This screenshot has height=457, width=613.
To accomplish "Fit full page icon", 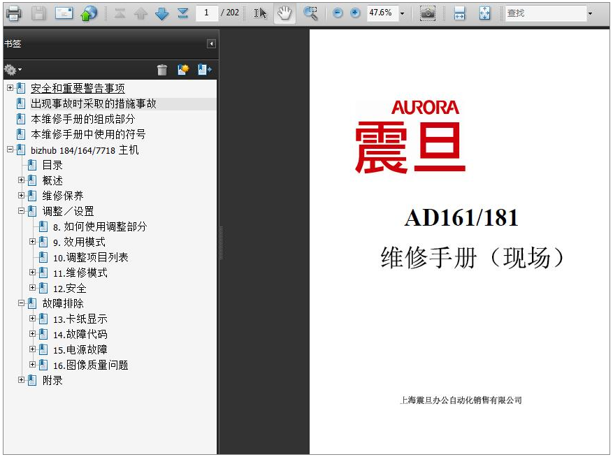I will pos(485,13).
